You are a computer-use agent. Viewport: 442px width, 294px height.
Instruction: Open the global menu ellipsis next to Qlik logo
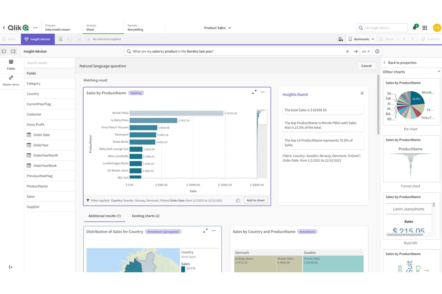click(35, 28)
